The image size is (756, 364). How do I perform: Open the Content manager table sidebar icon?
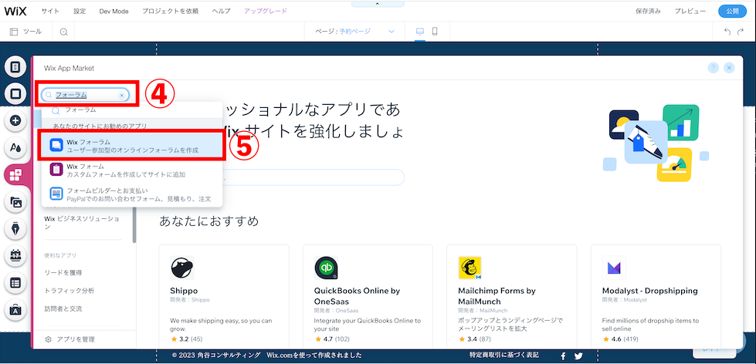15,282
